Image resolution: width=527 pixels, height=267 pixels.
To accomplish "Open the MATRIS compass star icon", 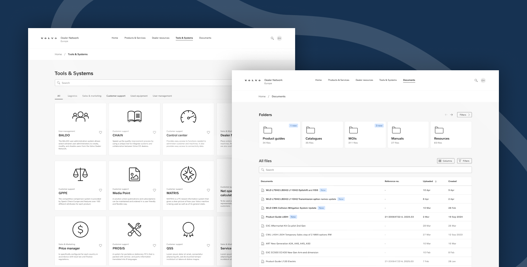I will 188,174.
